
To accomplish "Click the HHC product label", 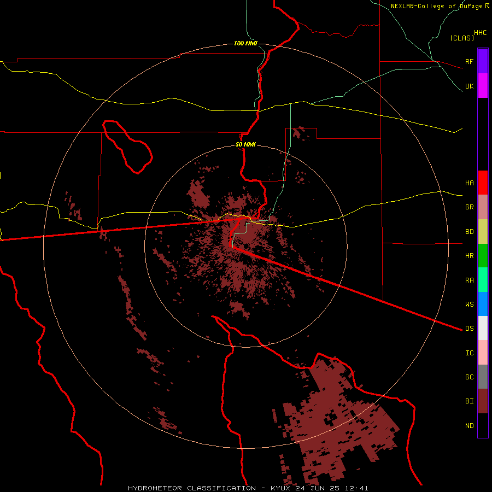I will click(481, 33).
